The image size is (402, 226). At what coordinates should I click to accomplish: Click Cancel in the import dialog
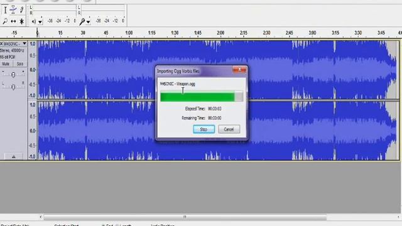[x=229, y=129]
